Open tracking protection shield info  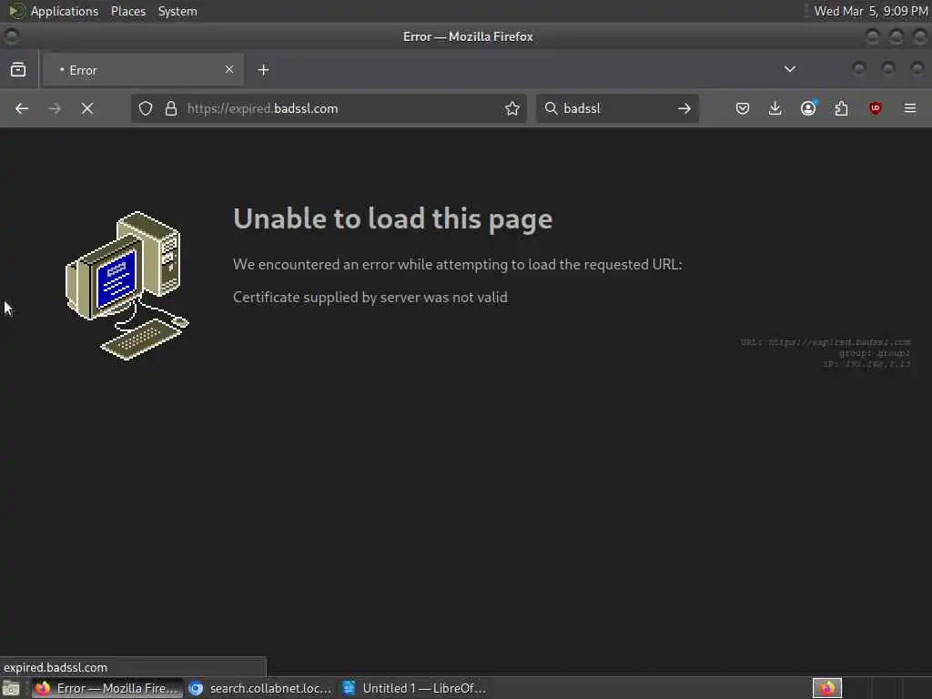click(146, 109)
